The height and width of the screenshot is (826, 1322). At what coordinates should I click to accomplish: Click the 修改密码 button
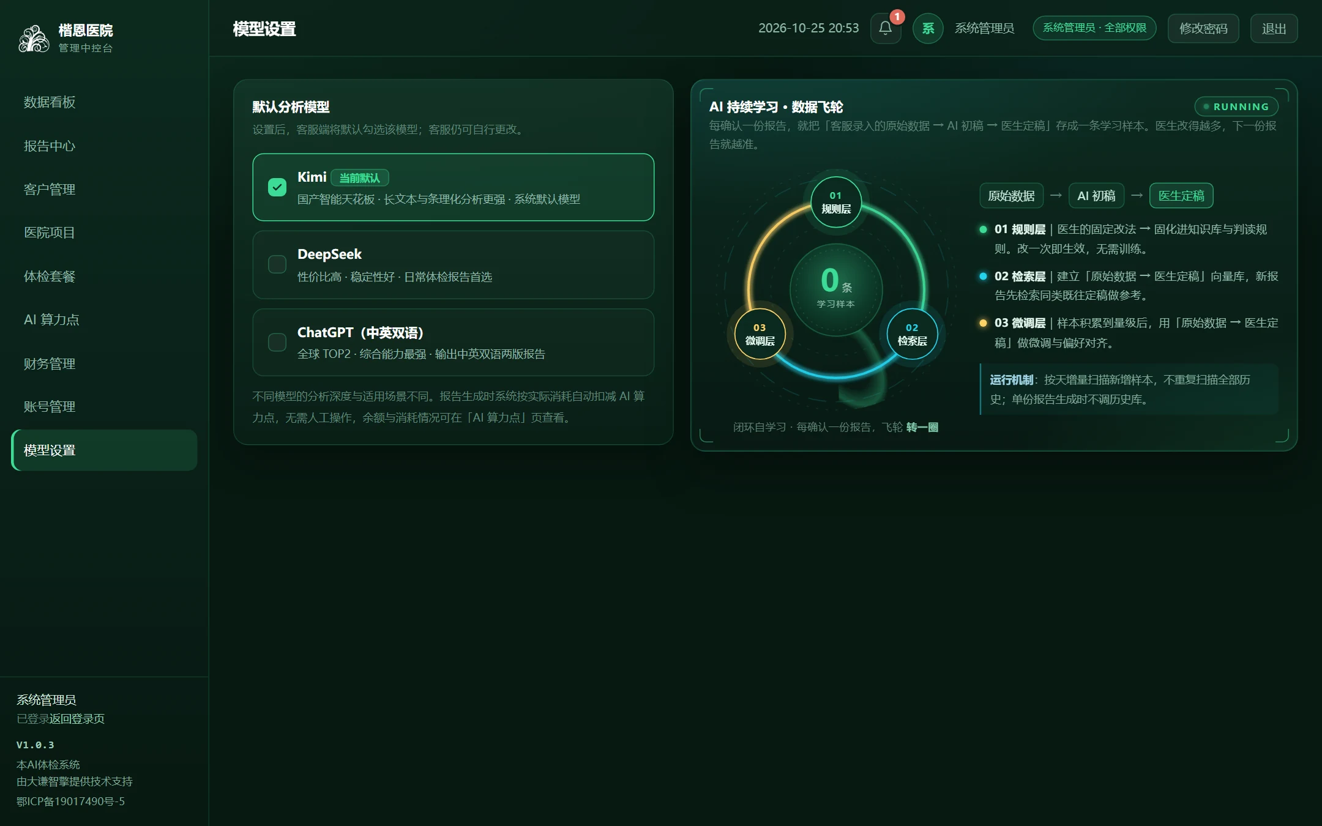[x=1203, y=28]
